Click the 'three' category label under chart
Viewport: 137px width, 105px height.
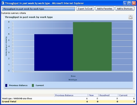73,76
